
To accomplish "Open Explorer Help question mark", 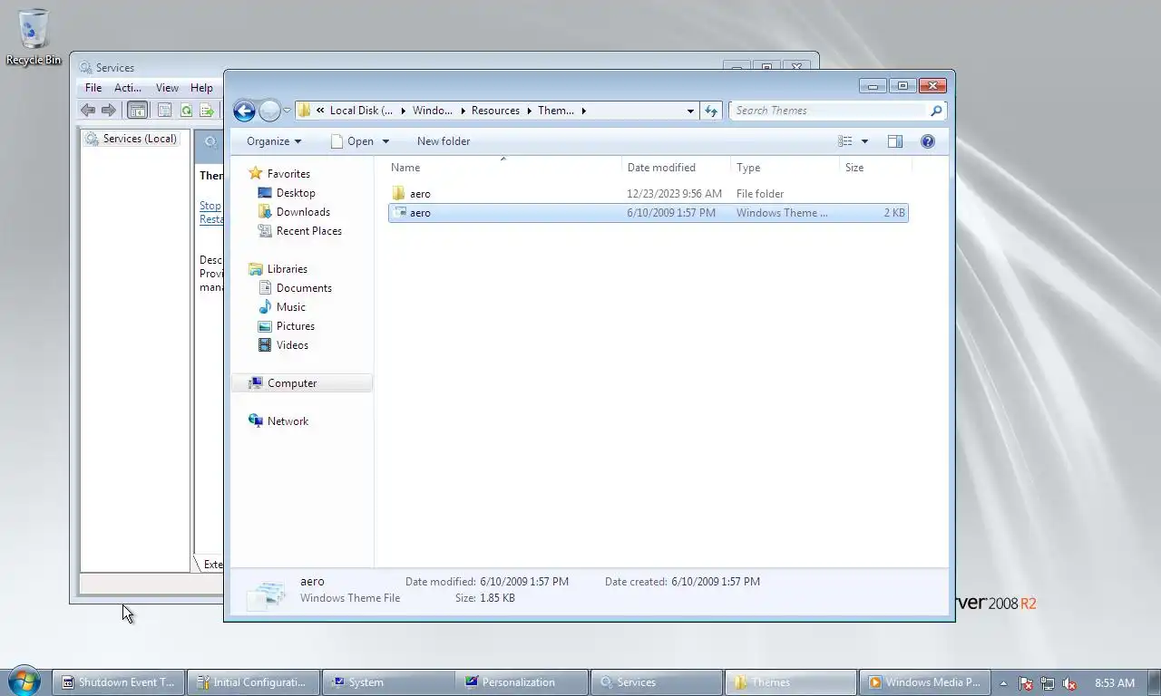I will (928, 141).
